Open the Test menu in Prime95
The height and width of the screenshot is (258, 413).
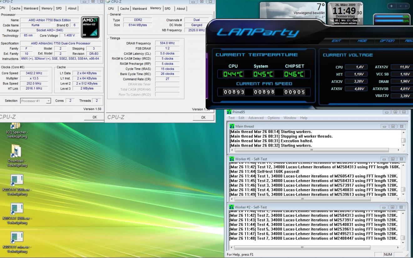coord(232,118)
